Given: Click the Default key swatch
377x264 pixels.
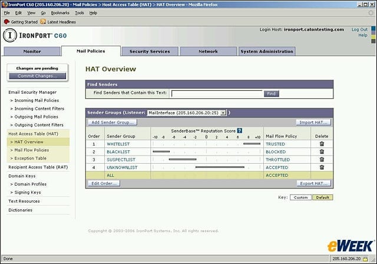Looking at the screenshot, I should (x=322, y=197).
